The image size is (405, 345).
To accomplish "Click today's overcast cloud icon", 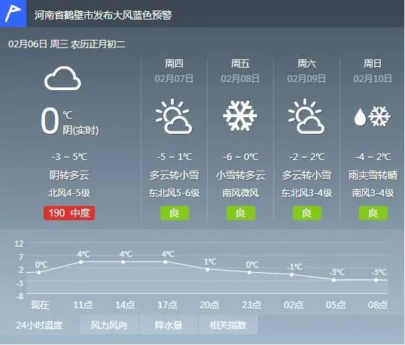I will 62,78.
